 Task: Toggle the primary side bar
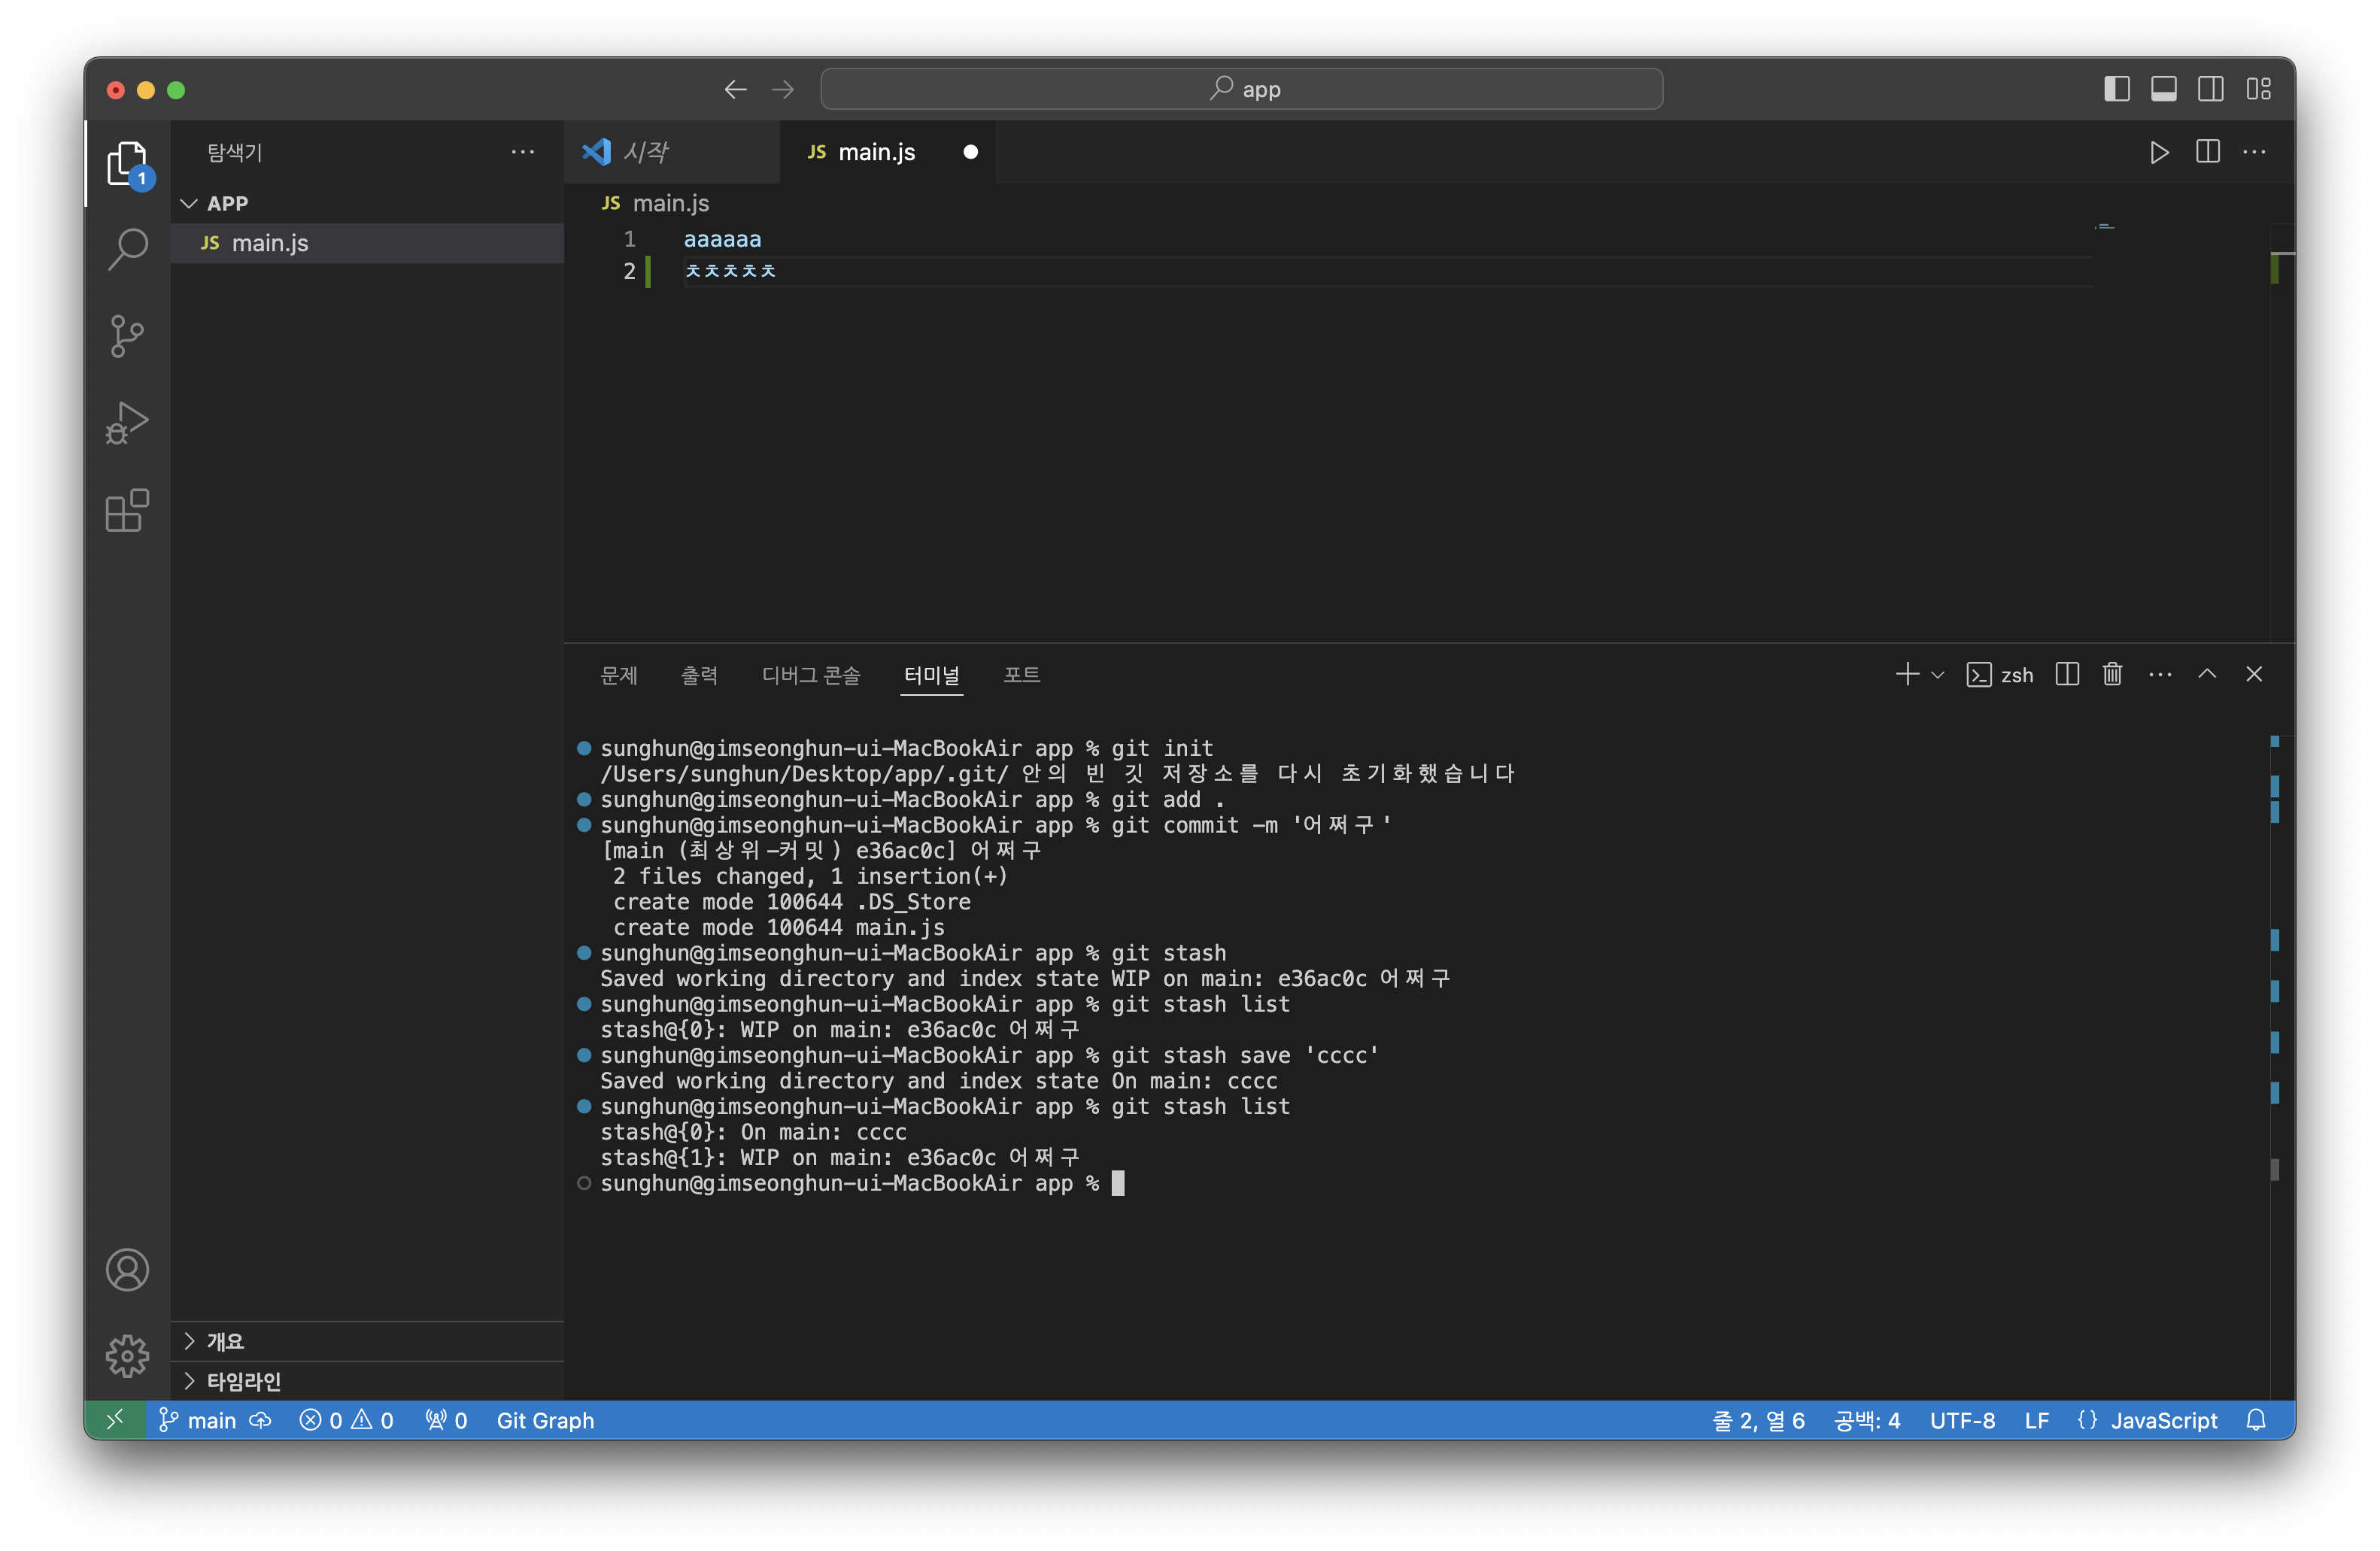pyautogui.click(x=2117, y=89)
